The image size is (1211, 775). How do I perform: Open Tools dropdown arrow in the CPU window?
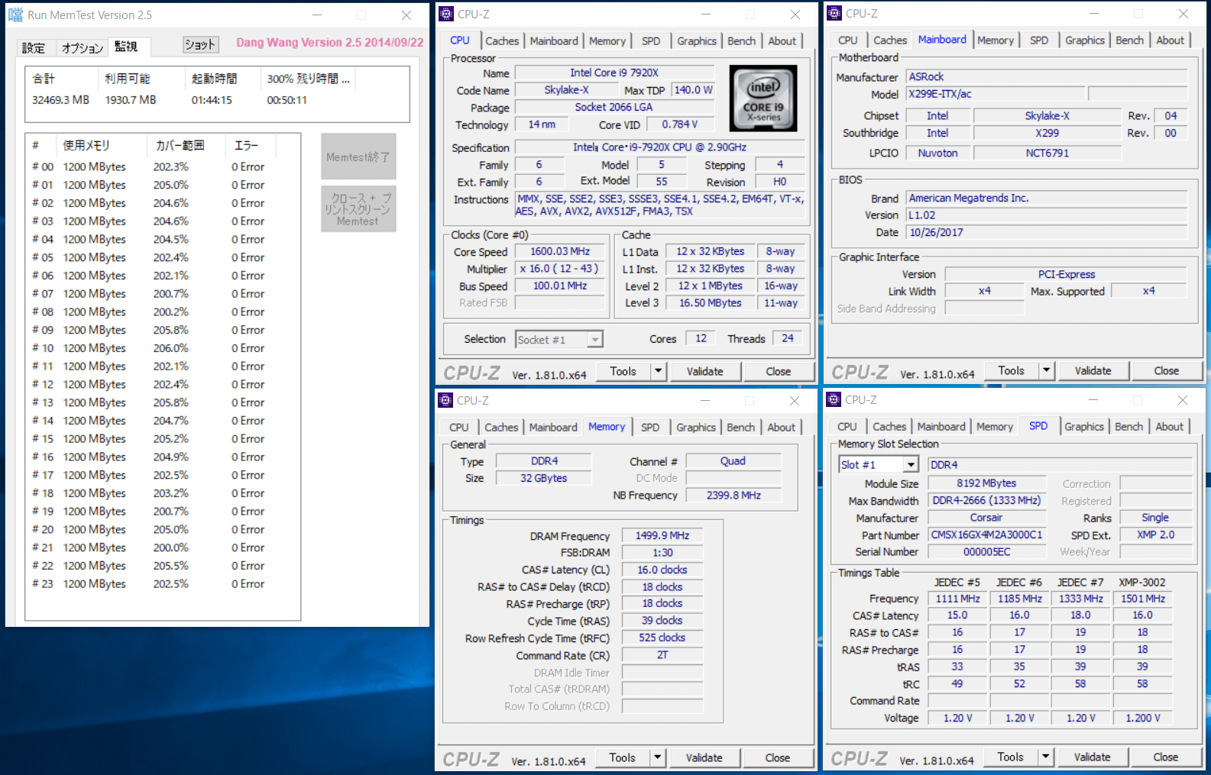658,371
